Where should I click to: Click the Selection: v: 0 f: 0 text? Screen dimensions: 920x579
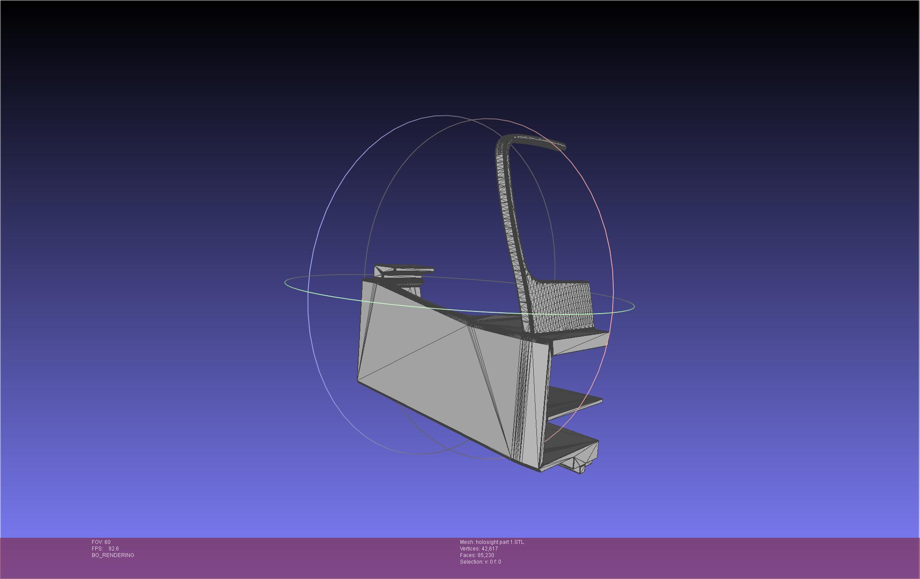480,562
